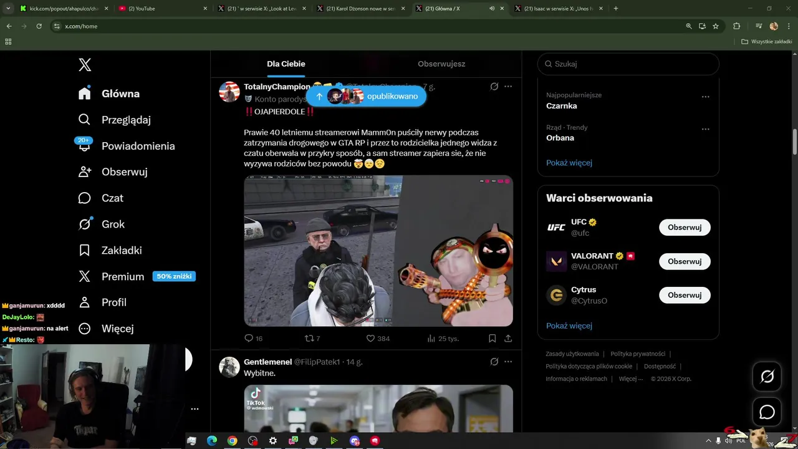Viewport: 798px width, 449px height.
Task: Click Pokaż więcej under Warci obserwowania
Action: click(x=569, y=326)
